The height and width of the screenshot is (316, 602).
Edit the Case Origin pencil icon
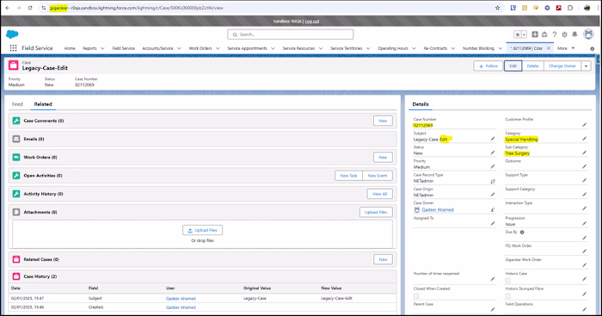click(x=493, y=195)
